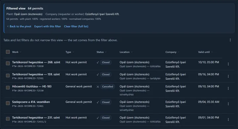Sort by the Location column header
This screenshot has height=129, width=238.
point(126,52)
